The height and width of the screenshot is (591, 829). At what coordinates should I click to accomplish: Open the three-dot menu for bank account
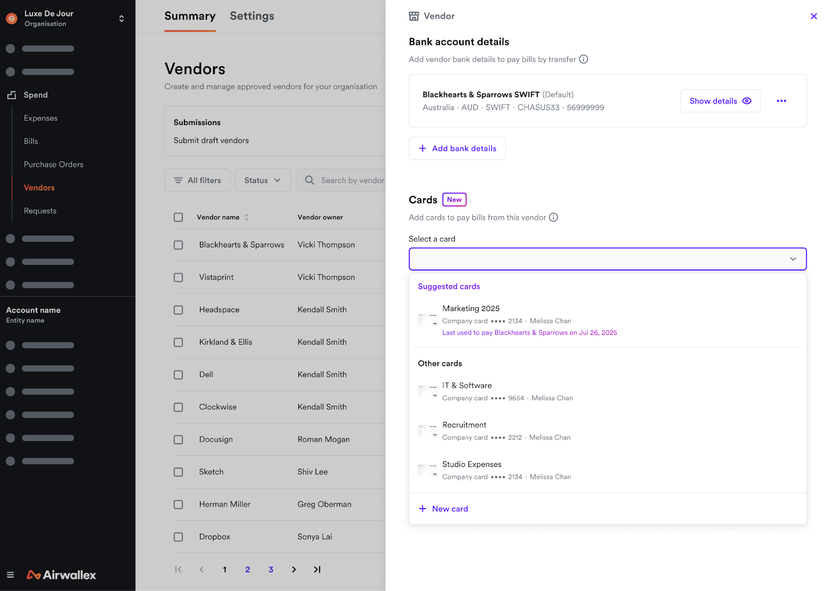tap(781, 101)
